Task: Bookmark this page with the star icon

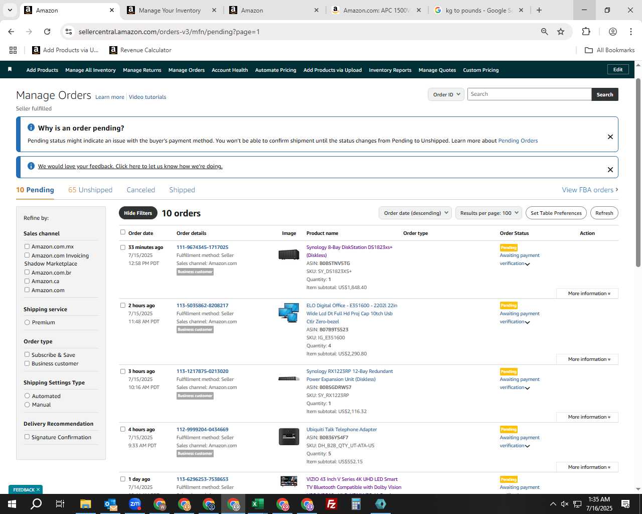Action: click(561, 32)
